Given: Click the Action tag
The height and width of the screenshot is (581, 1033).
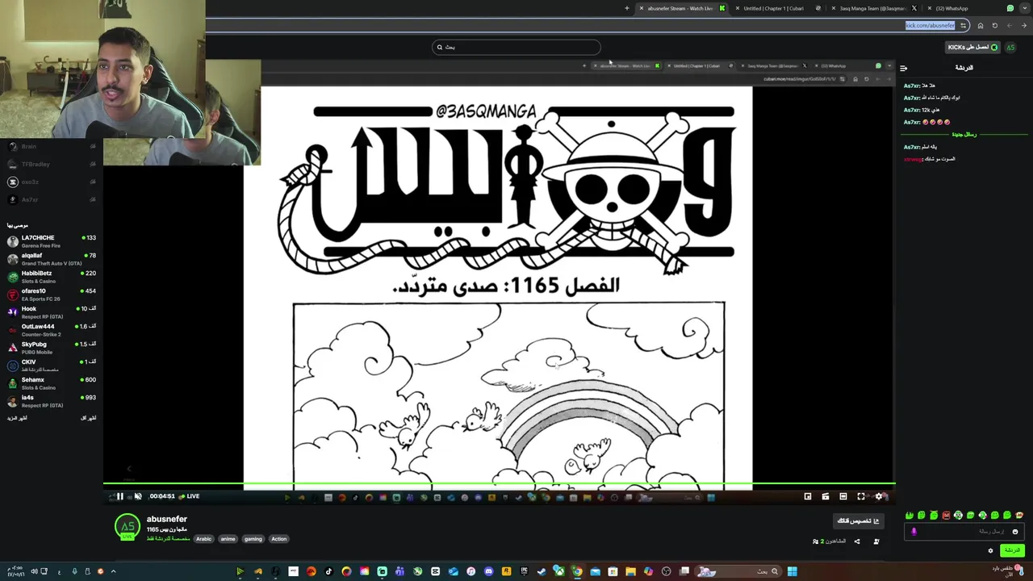Looking at the screenshot, I should [x=279, y=539].
